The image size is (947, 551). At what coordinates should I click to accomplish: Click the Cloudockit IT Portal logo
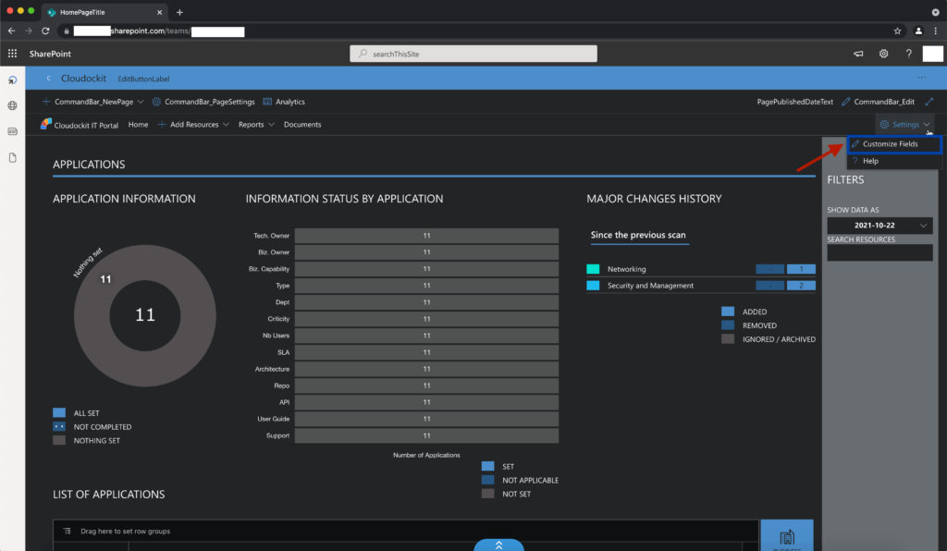pyautogui.click(x=46, y=124)
